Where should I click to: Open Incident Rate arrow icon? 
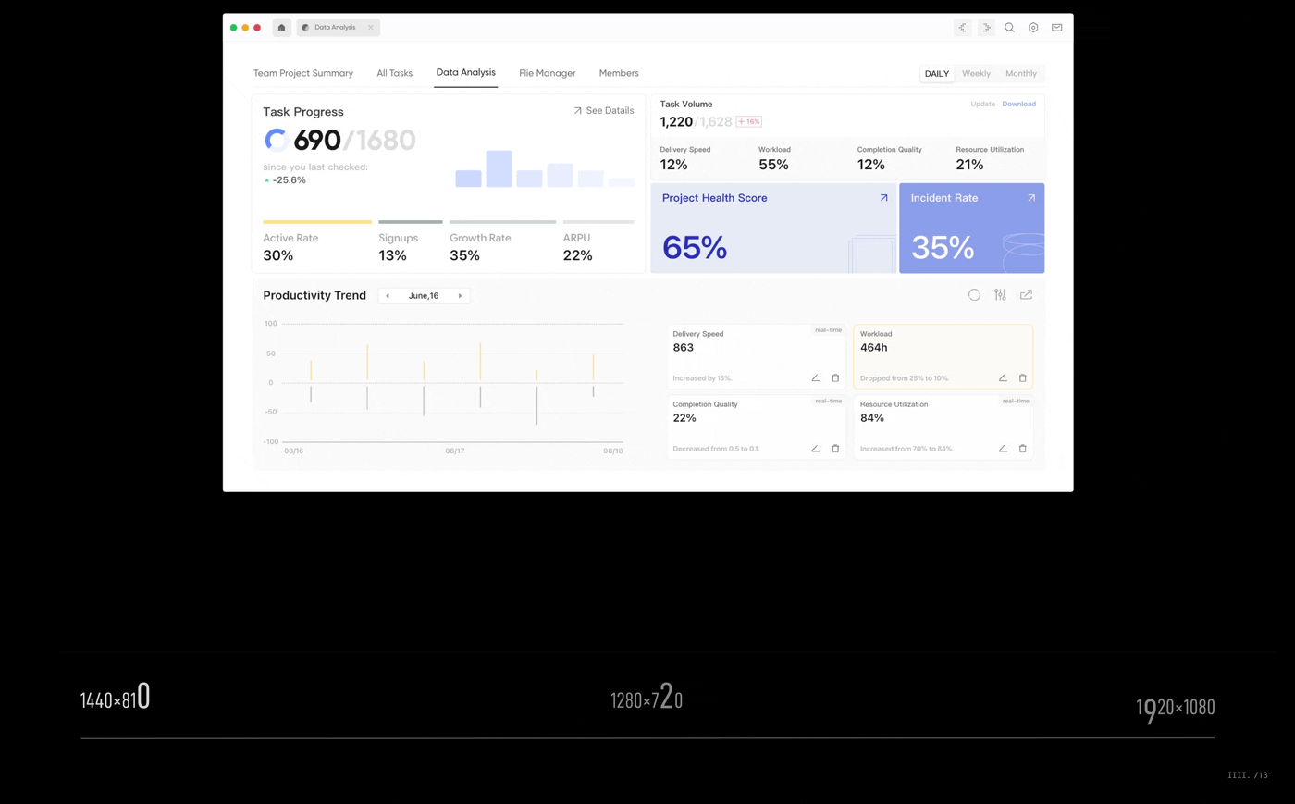pyautogui.click(x=1031, y=198)
